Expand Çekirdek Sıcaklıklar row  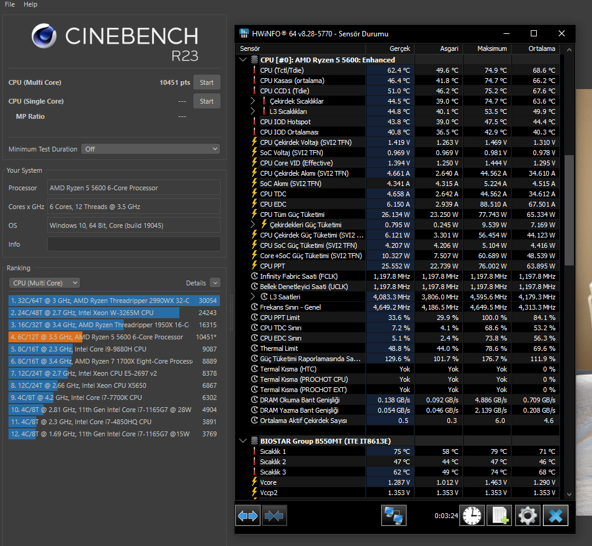[253, 101]
